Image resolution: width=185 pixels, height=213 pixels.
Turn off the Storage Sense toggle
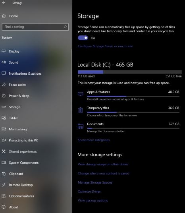83,38
